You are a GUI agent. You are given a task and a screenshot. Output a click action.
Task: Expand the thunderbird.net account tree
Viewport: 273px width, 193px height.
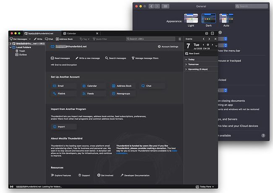pyautogui.click(x=10, y=44)
